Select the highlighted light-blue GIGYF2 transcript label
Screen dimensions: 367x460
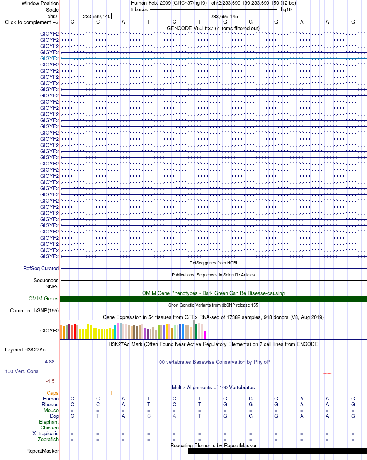click(49, 58)
